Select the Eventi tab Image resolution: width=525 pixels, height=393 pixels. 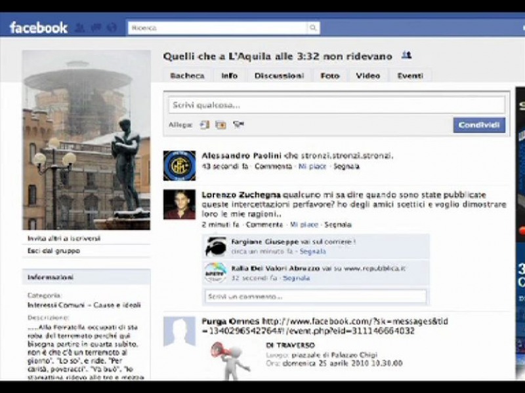click(x=409, y=75)
